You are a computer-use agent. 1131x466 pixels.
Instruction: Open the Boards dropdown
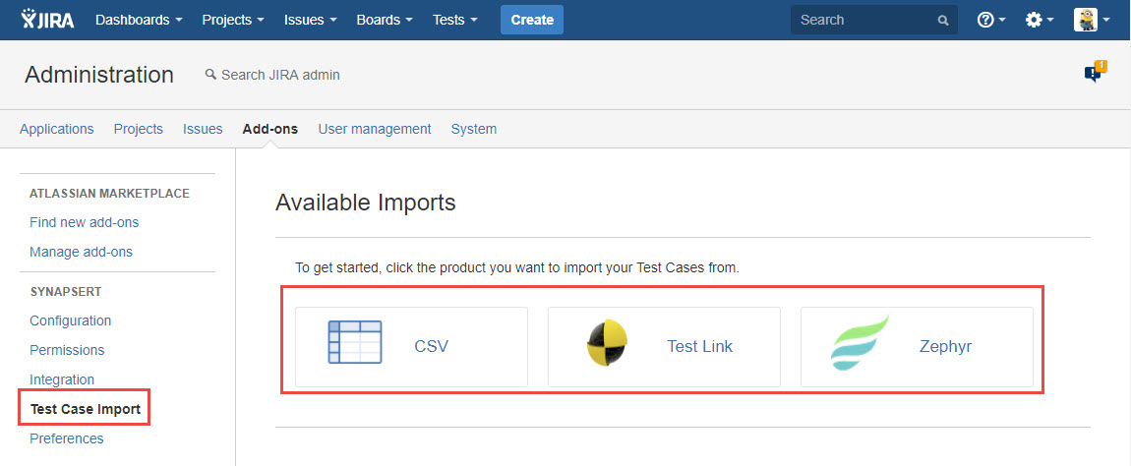384,20
